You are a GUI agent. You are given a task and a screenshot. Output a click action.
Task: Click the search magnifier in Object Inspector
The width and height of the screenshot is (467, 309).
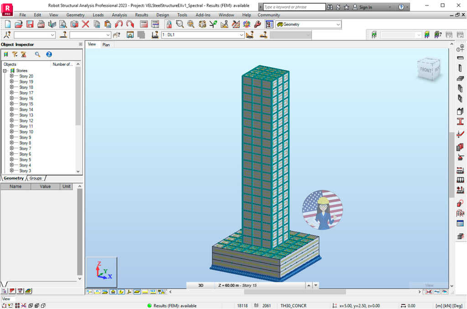(37, 54)
